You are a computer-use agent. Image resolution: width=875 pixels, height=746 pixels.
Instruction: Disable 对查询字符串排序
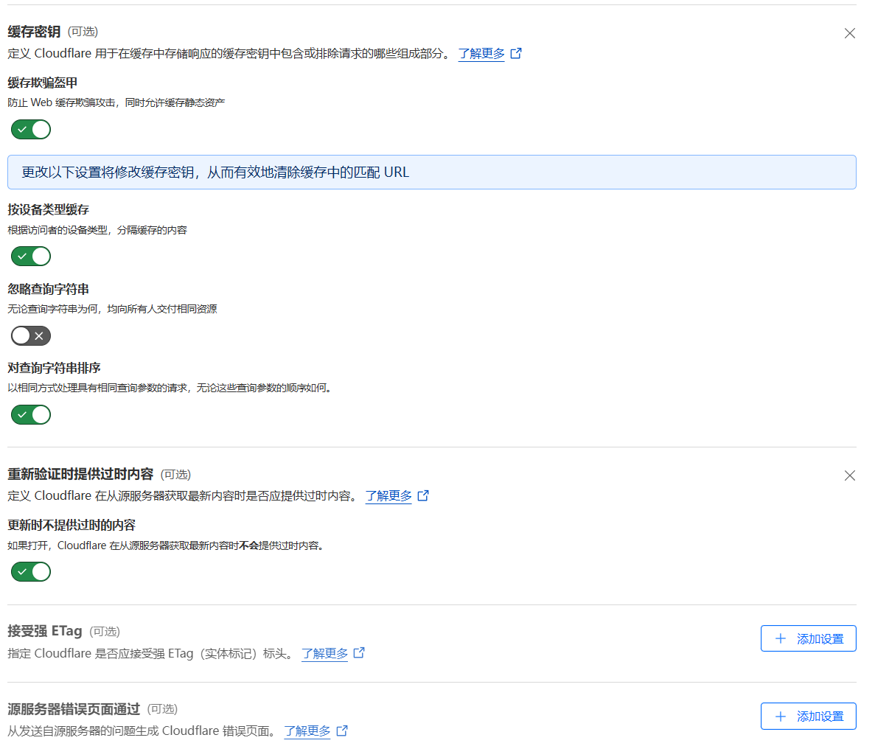(30, 414)
